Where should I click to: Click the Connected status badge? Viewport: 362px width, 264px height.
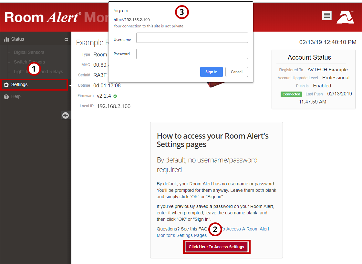(291, 94)
